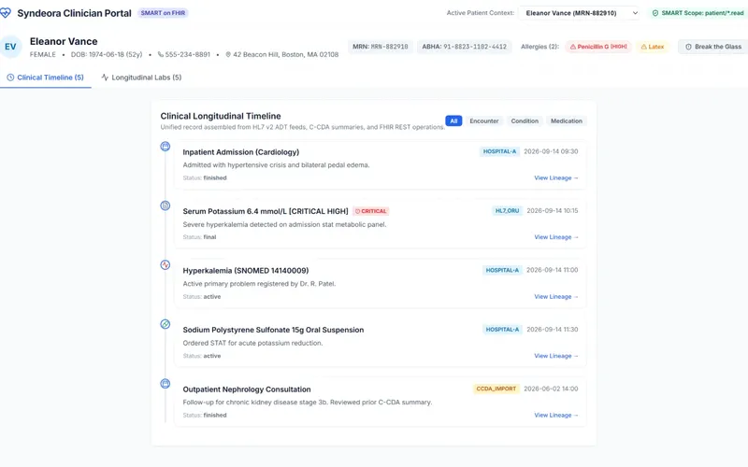Filter timeline by Encounter
Image resolution: width=748 pixels, height=467 pixels.
pyautogui.click(x=484, y=121)
